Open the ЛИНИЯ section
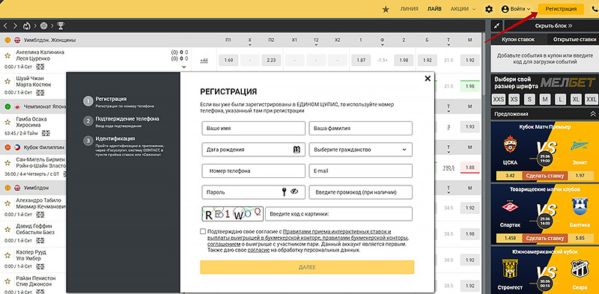Image resolution: width=599 pixels, height=294 pixels. pos(409,9)
